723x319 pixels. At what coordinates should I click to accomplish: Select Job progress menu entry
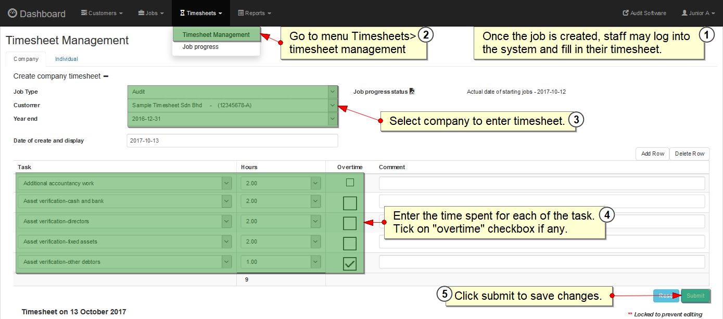pyautogui.click(x=200, y=47)
